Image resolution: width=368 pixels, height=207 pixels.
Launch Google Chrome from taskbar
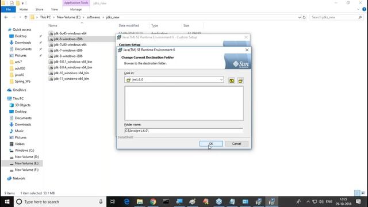[x=153, y=202]
